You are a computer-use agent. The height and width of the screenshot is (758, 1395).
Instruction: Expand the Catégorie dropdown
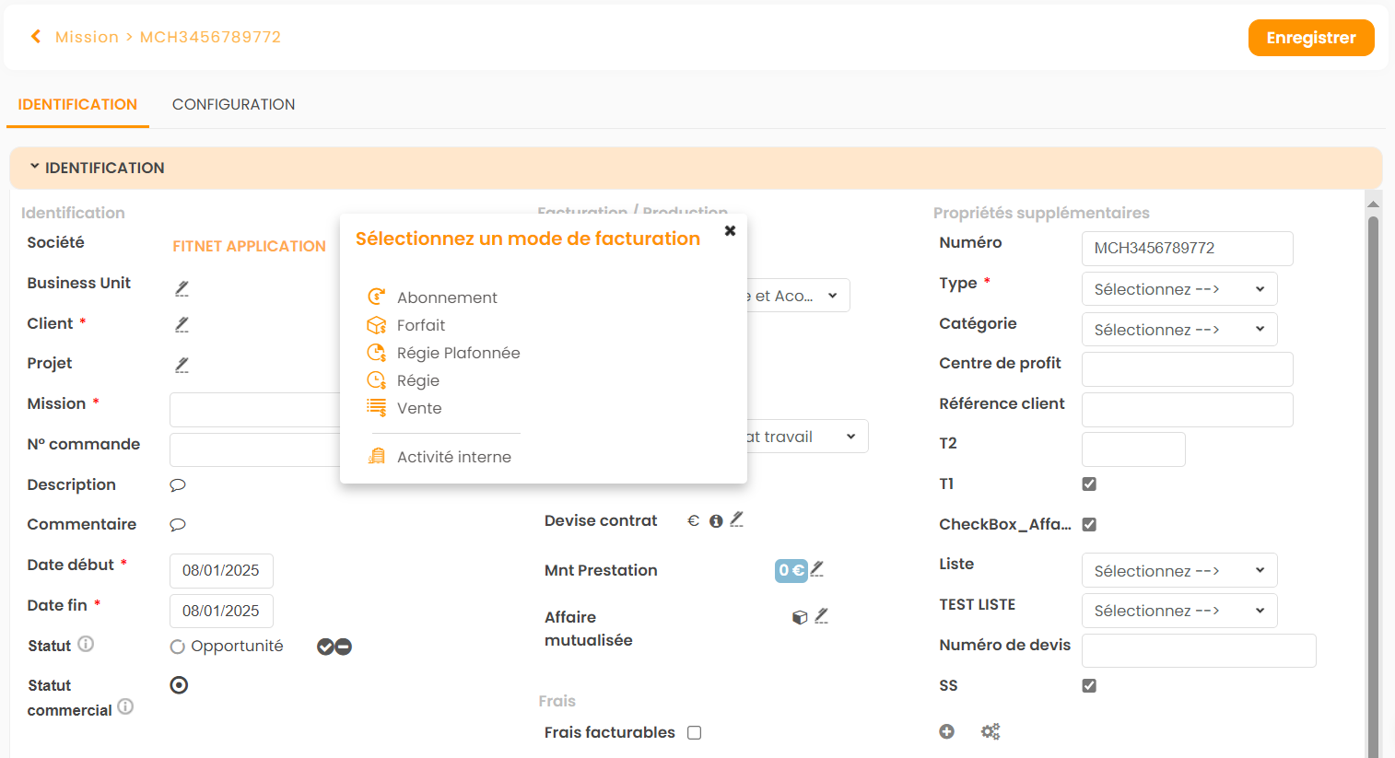[1178, 330]
